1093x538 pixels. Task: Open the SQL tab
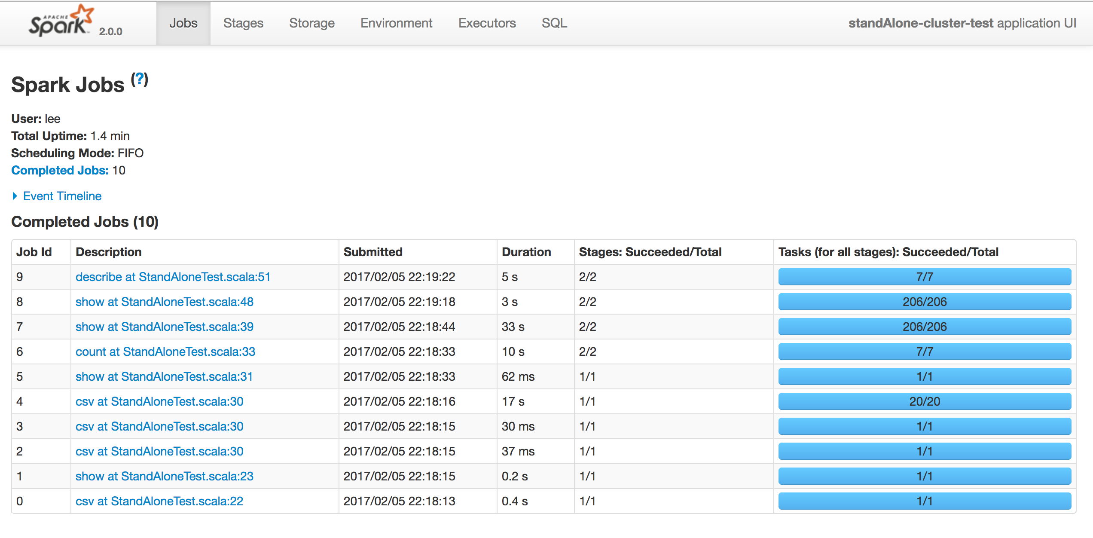554,23
